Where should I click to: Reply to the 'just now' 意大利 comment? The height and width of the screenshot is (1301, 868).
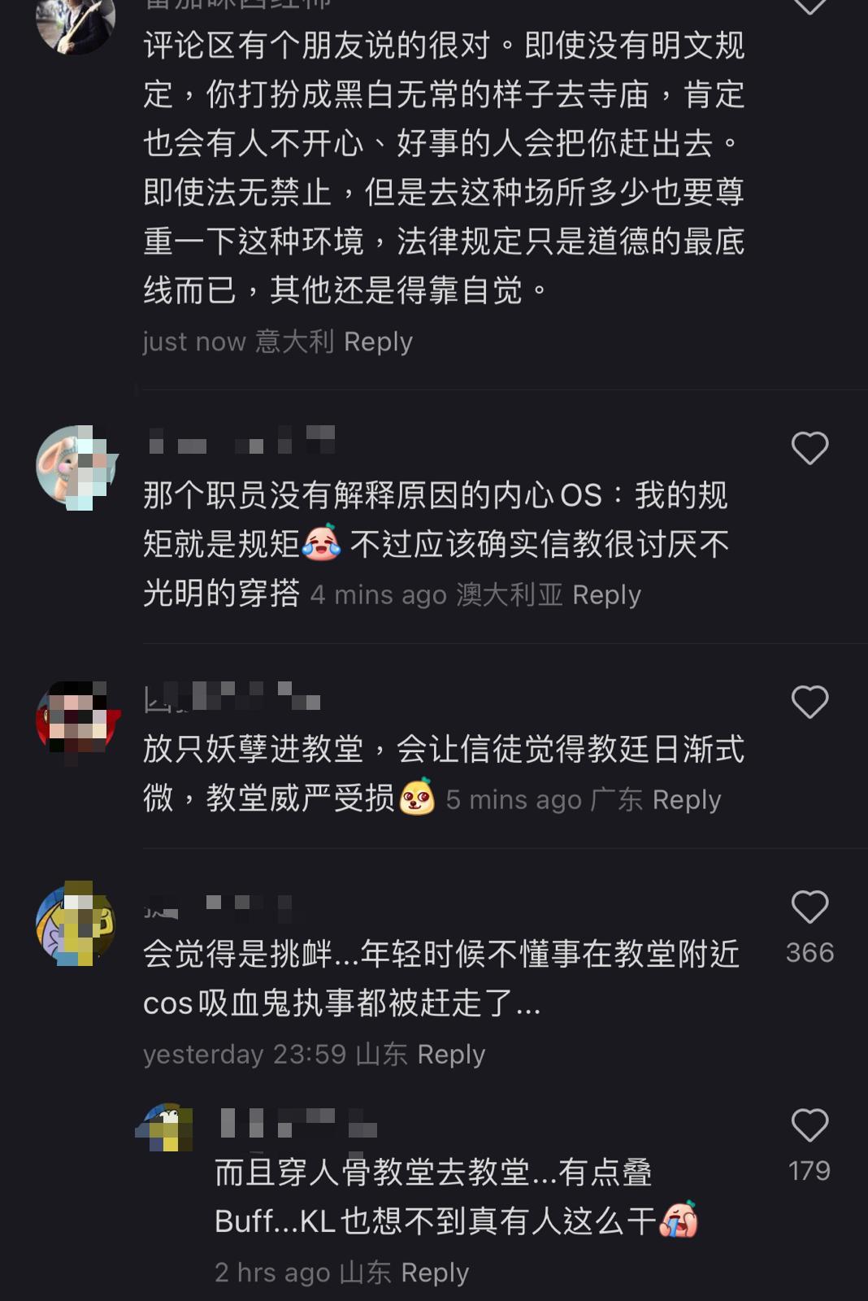pyautogui.click(x=378, y=342)
